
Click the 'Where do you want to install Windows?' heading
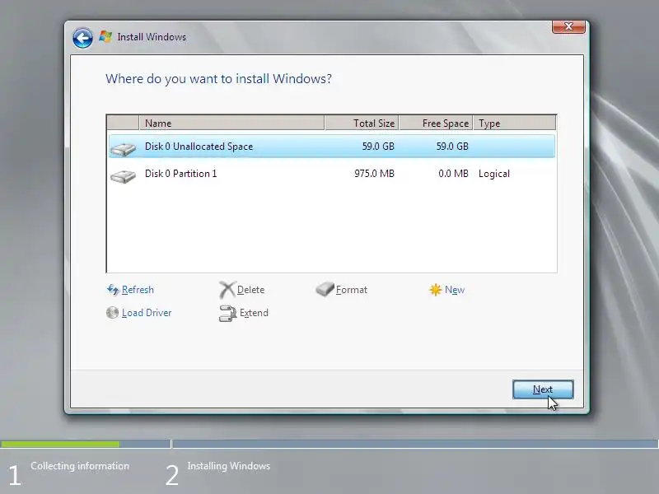(218, 79)
